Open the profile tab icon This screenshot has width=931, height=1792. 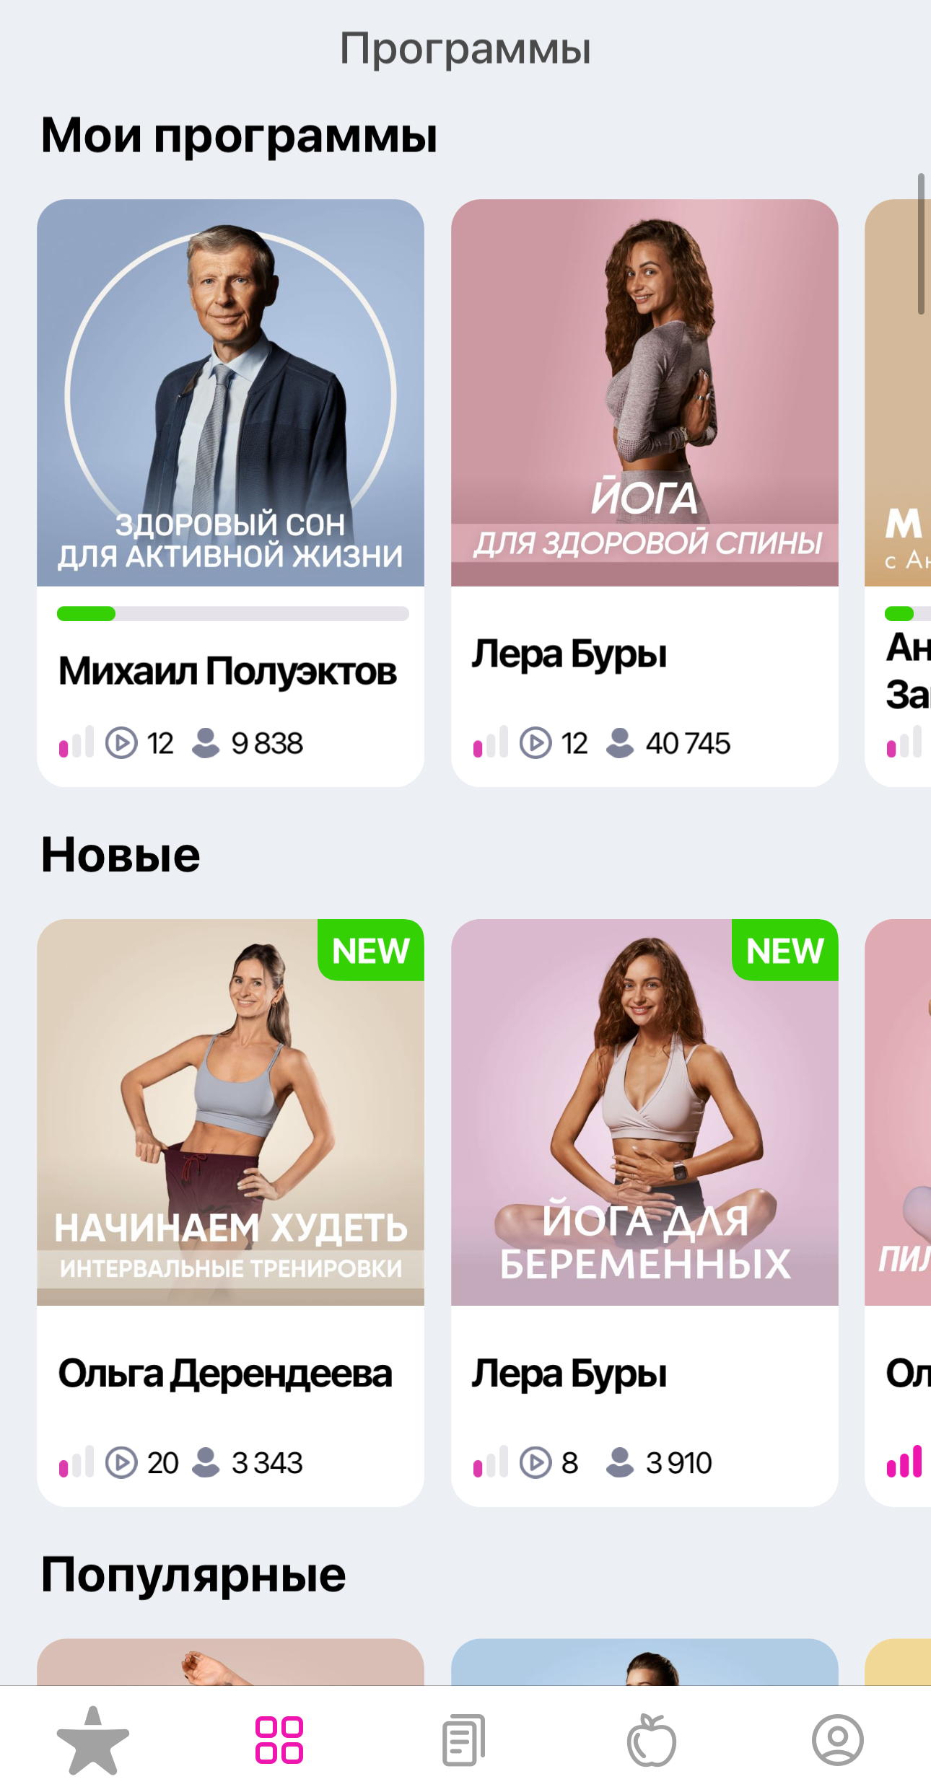[838, 1740]
